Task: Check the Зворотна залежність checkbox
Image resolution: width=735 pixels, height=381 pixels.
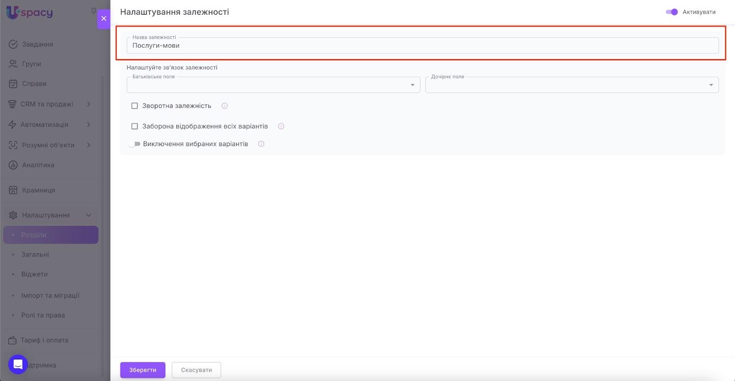Action: click(x=135, y=106)
